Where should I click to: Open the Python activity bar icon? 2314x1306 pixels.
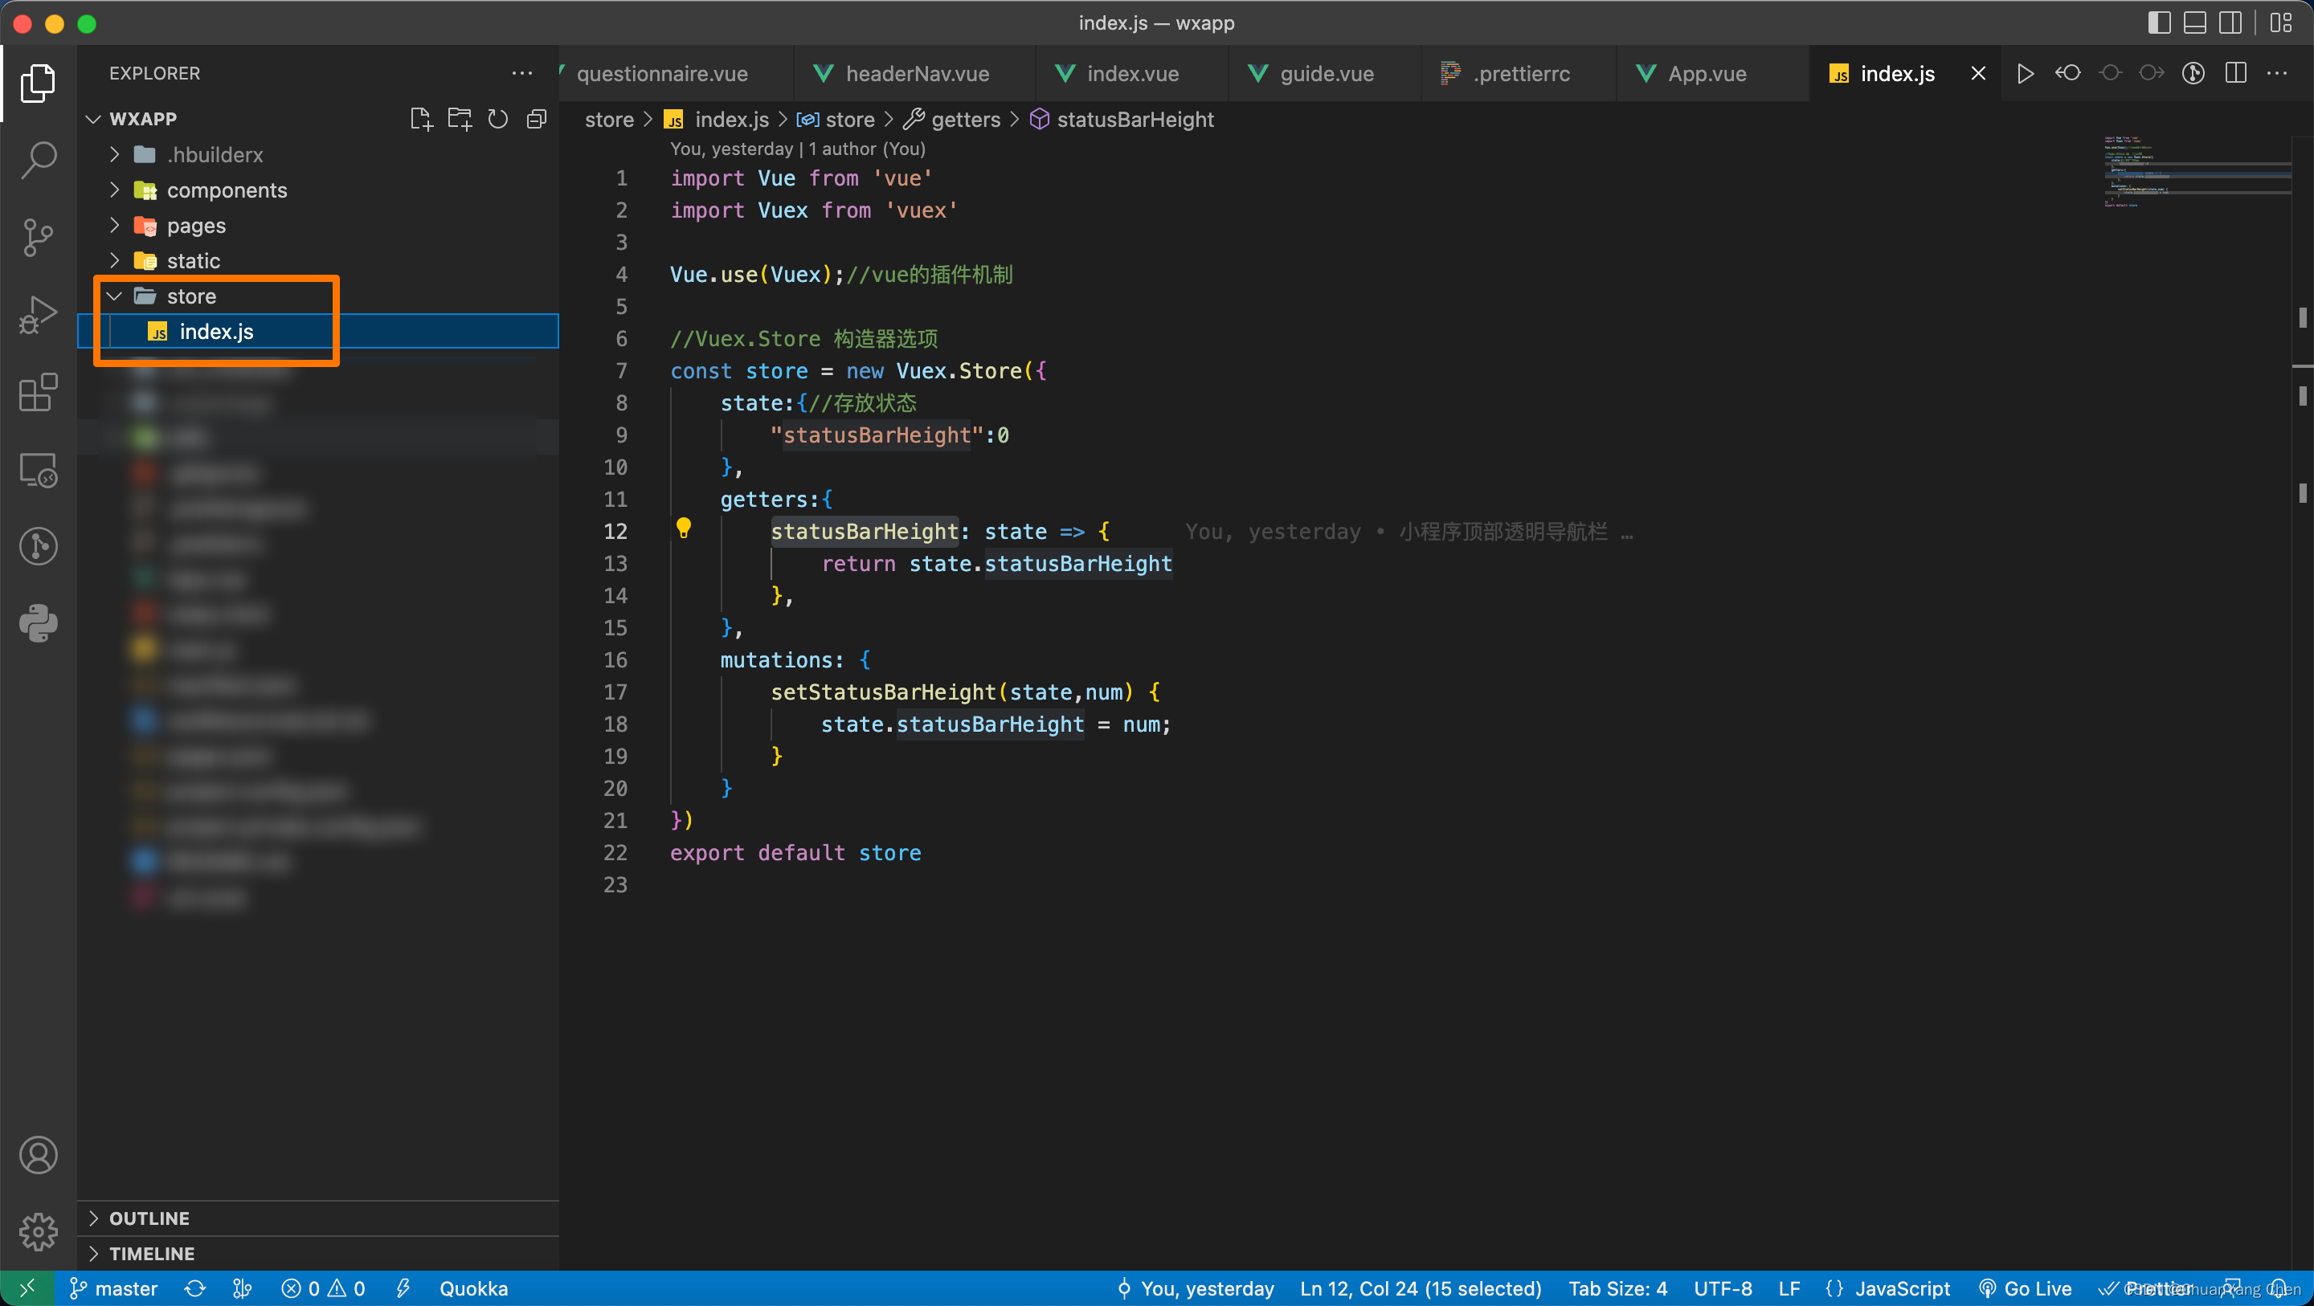click(x=38, y=623)
